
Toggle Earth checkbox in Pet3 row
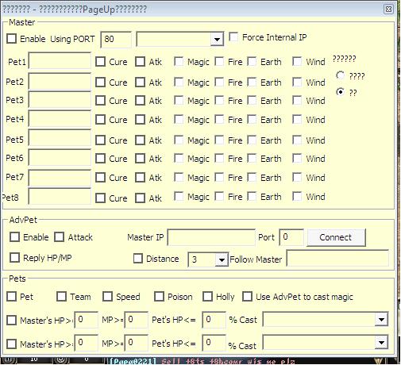[252, 101]
